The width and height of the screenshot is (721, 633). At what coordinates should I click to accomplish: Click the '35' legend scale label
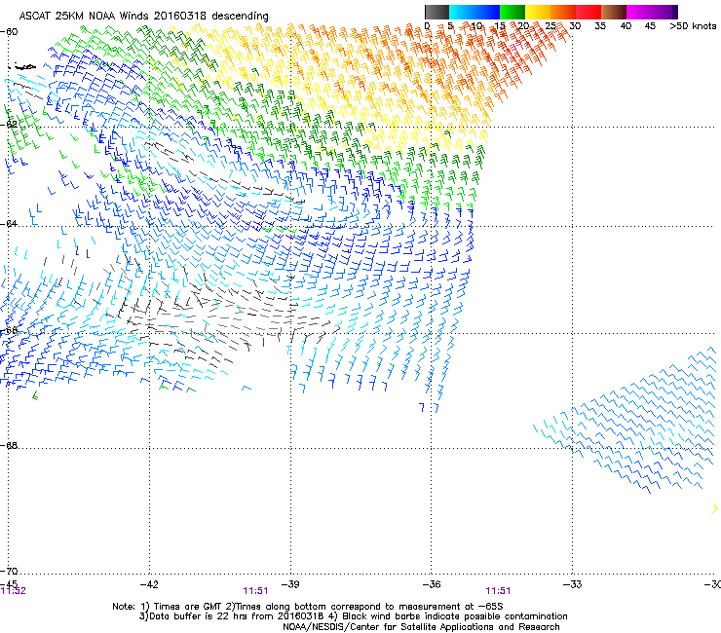600,26
